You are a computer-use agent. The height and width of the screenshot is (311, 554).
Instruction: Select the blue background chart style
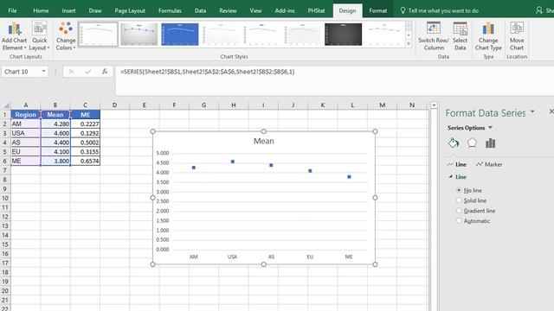tap(180, 35)
